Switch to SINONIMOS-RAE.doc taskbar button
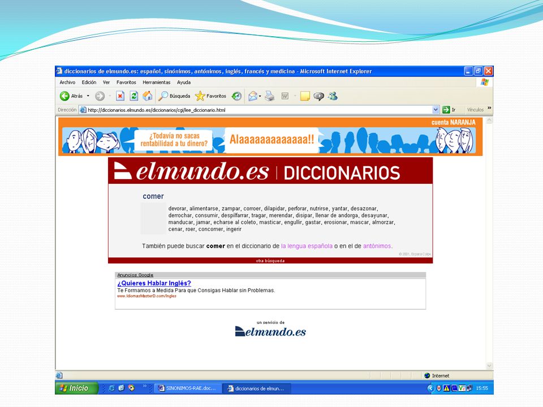Image resolution: width=543 pixels, height=407 pixels. click(187, 388)
